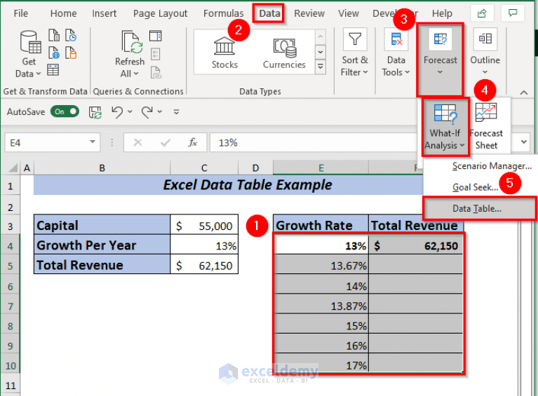This screenshot has width=538, height=396.
Task: Click the Redo arrow icon
Action: 147,111
